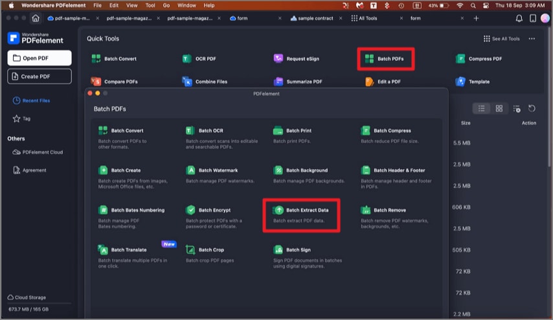Open the Compare PDFs tool
553x320 pixels.
coord(114,82)
